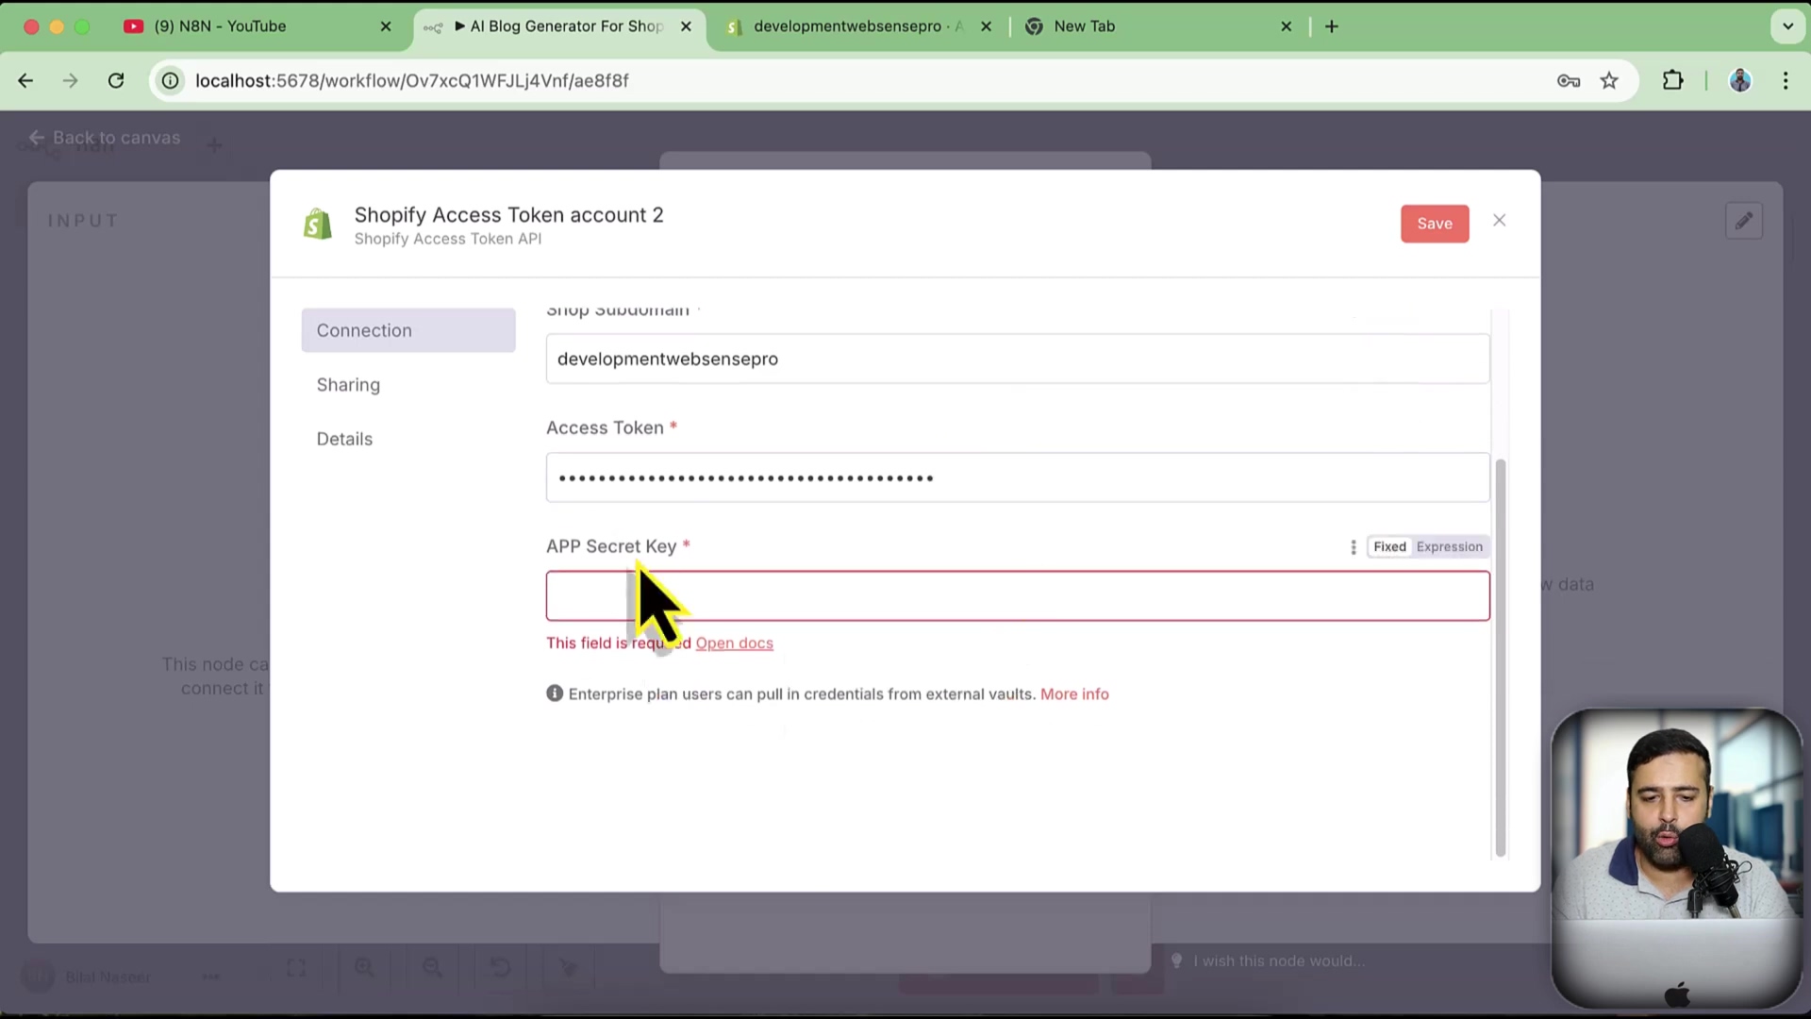Switch to the N8N YouTube browser tab
This screenshot has height=1019, width=1811.
220,26
